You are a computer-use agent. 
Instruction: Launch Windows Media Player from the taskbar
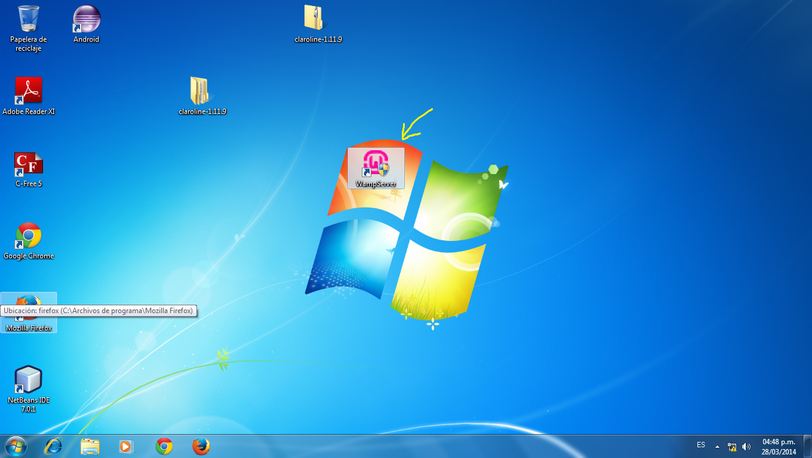pyautogui.click(x=127, y=446)
